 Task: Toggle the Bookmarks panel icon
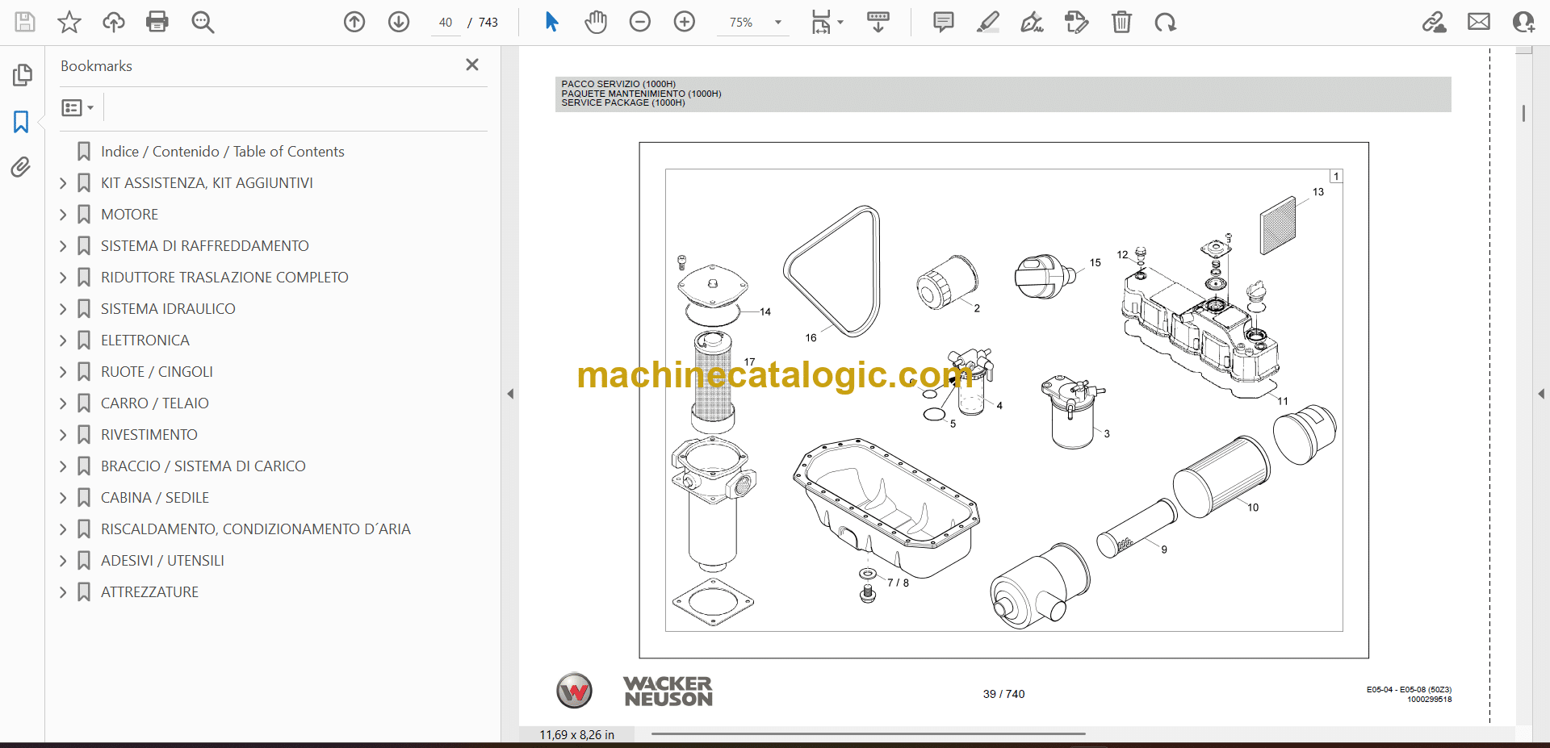21,122
